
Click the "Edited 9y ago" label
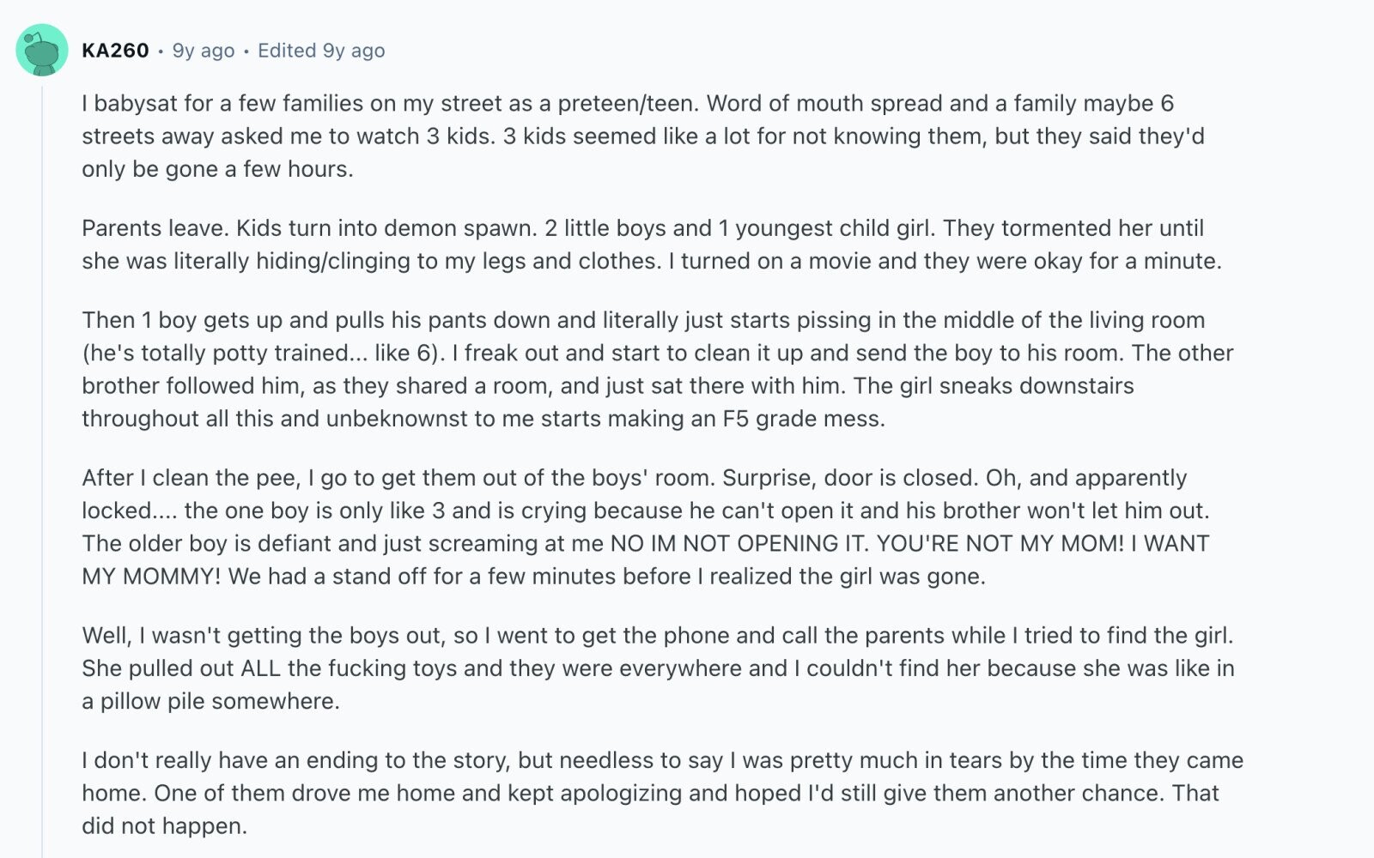321,51
